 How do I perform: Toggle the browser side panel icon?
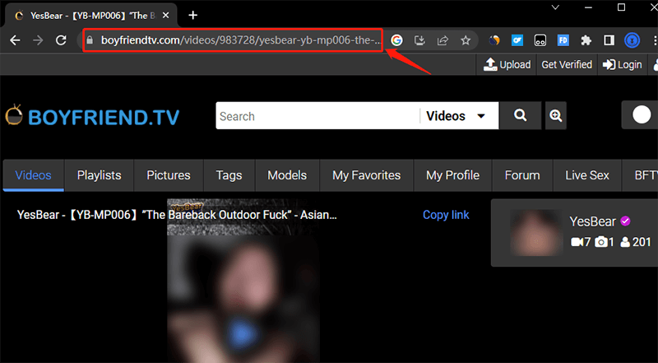(609, 40)
